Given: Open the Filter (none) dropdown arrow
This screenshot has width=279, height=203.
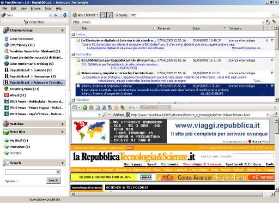Looking at the screenshot, I should click(263, 22).
